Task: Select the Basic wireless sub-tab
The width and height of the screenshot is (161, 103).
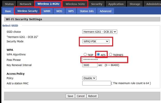Action: [8, 11]
